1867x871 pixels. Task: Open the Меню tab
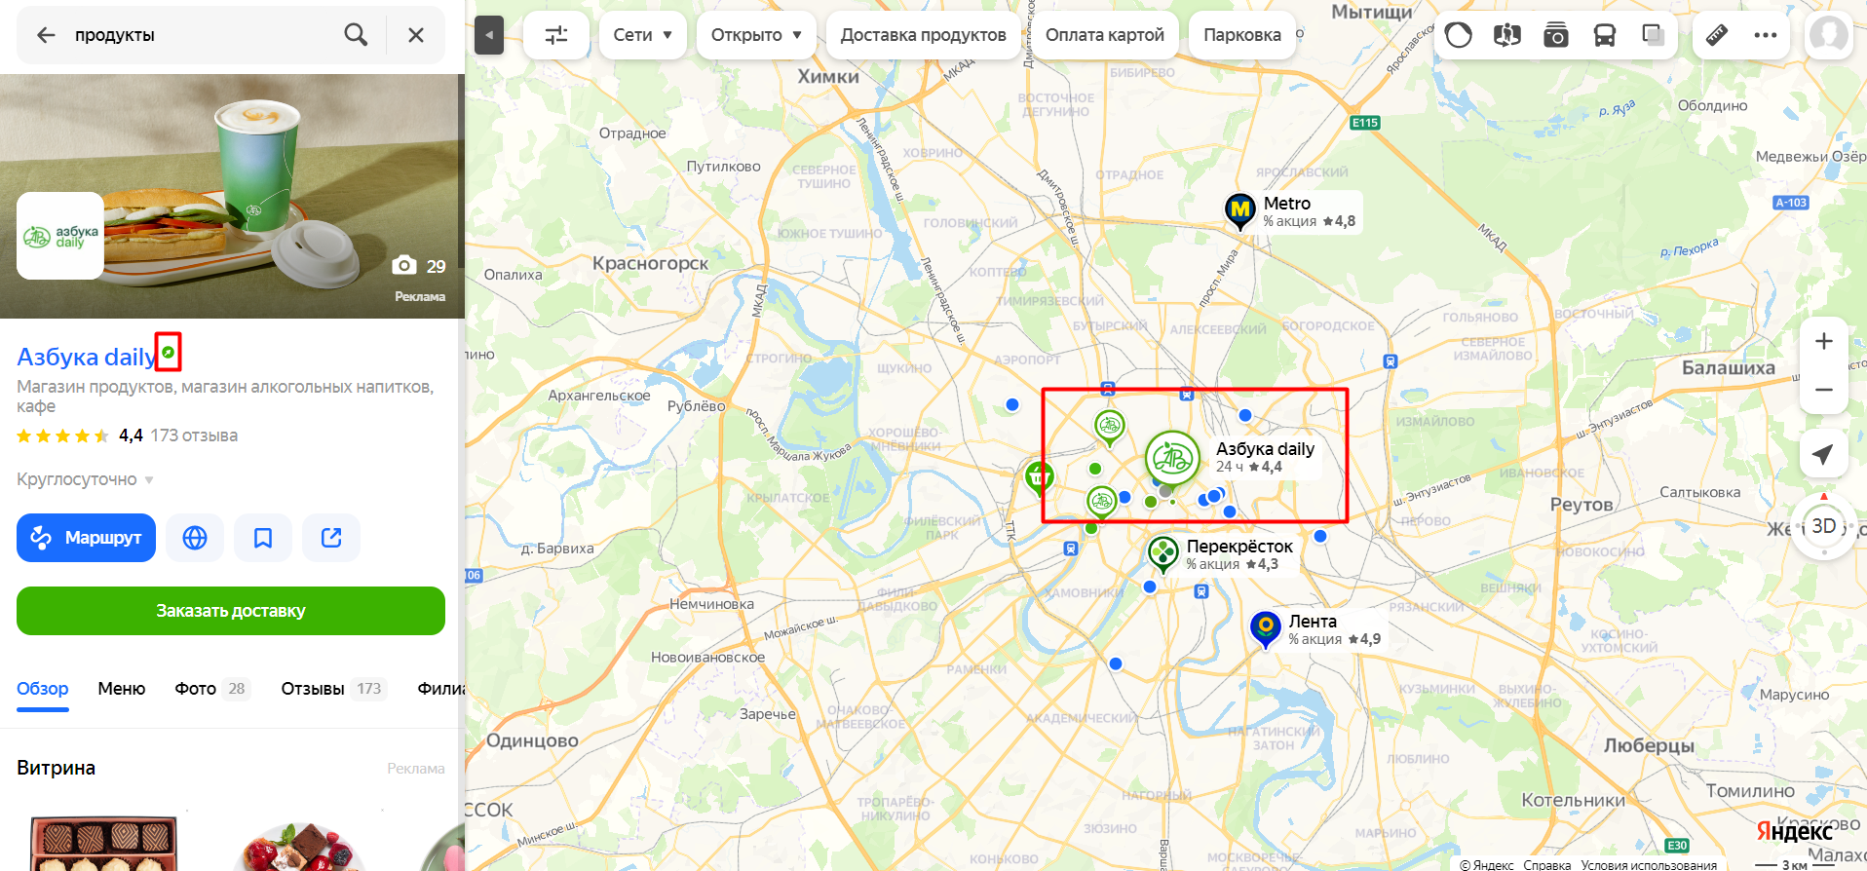click(122, 689)
